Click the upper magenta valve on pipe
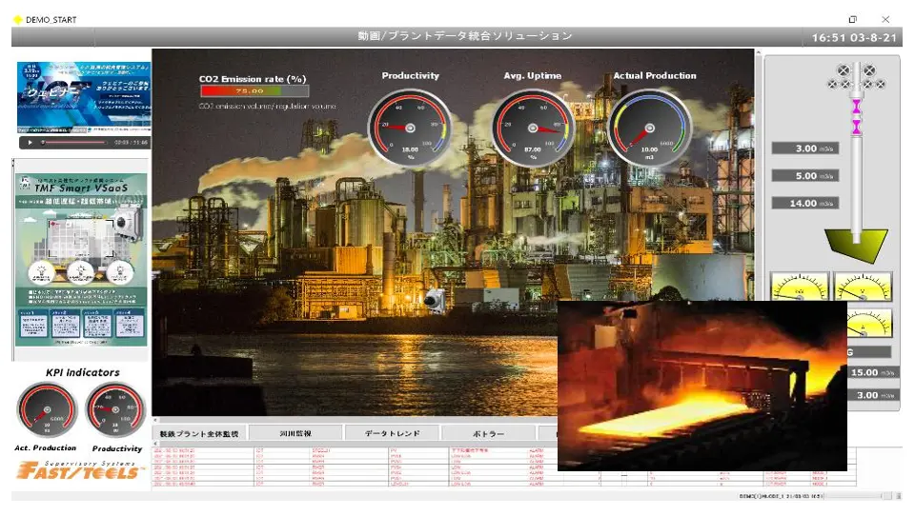This screenshot has height=516, width=915. 856,106
